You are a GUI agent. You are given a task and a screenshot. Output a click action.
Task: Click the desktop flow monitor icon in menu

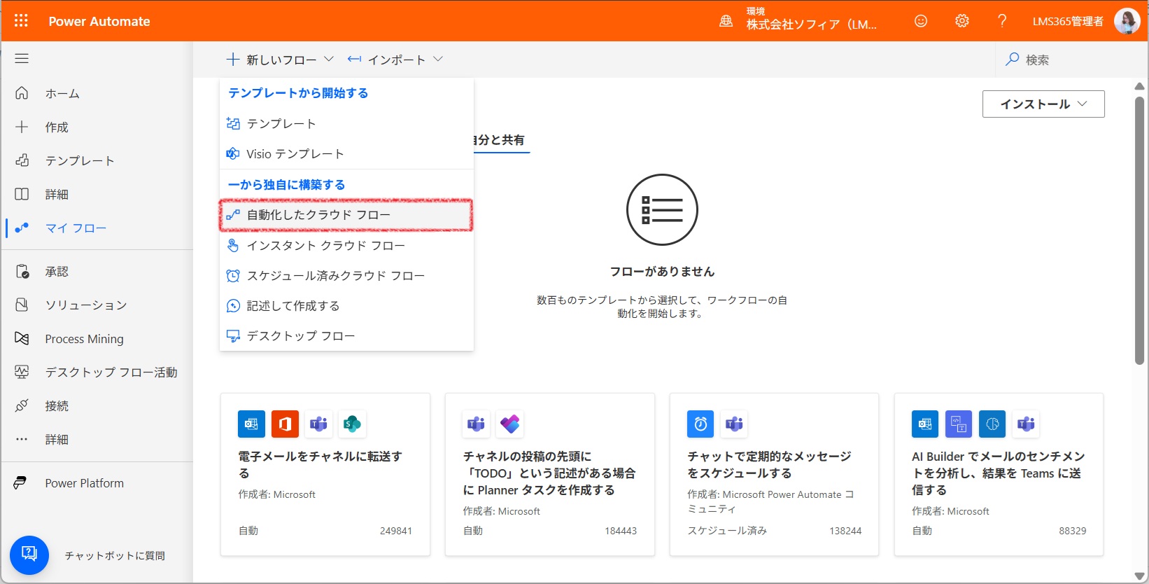(x=233, y=336)
